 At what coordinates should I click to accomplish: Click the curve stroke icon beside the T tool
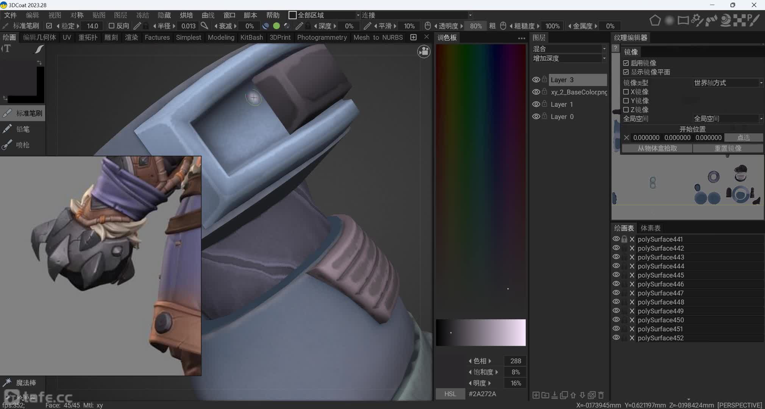click(39, 49)
